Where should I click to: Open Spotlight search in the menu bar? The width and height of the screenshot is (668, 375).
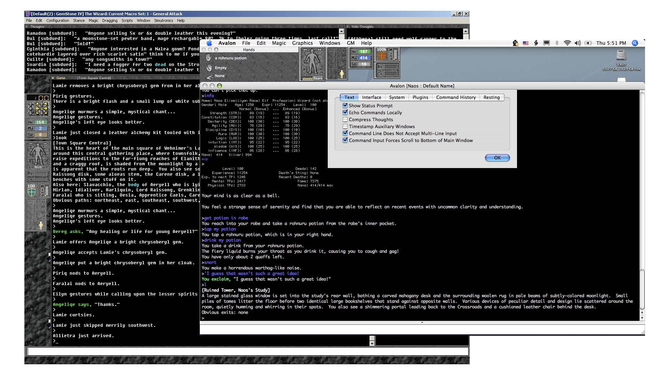(635, 43)
